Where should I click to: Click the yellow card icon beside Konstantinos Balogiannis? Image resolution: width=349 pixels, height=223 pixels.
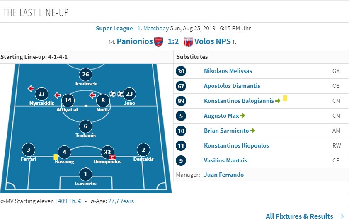(285, 98)
